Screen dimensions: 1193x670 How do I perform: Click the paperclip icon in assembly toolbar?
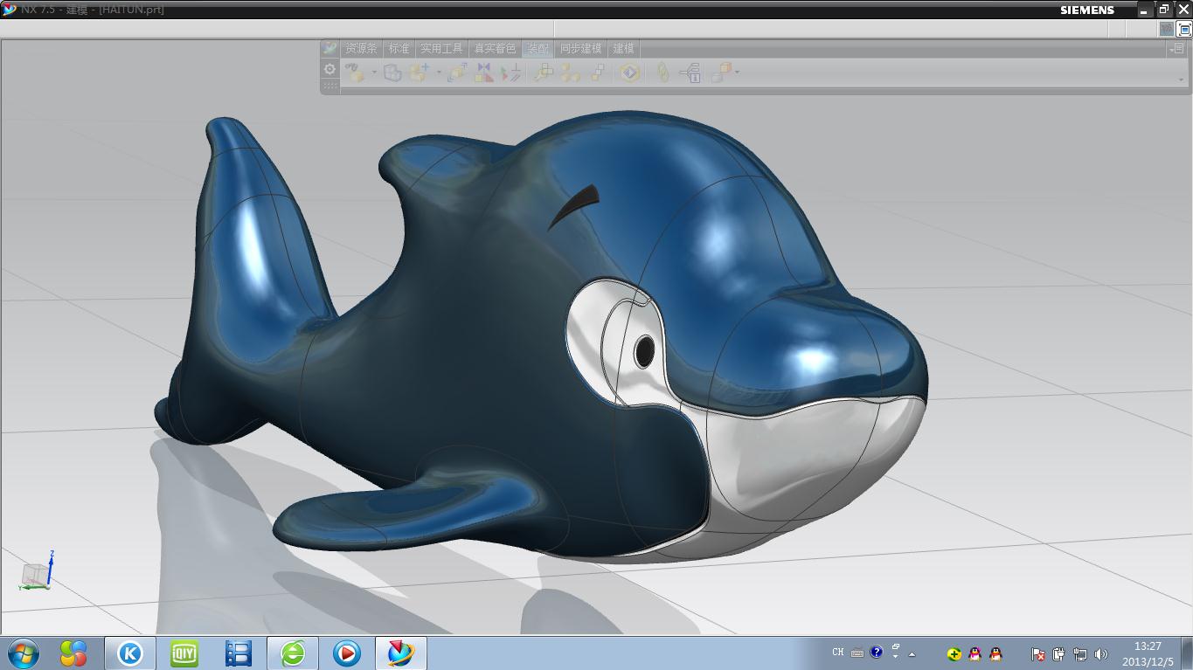(x=662, y=73)
